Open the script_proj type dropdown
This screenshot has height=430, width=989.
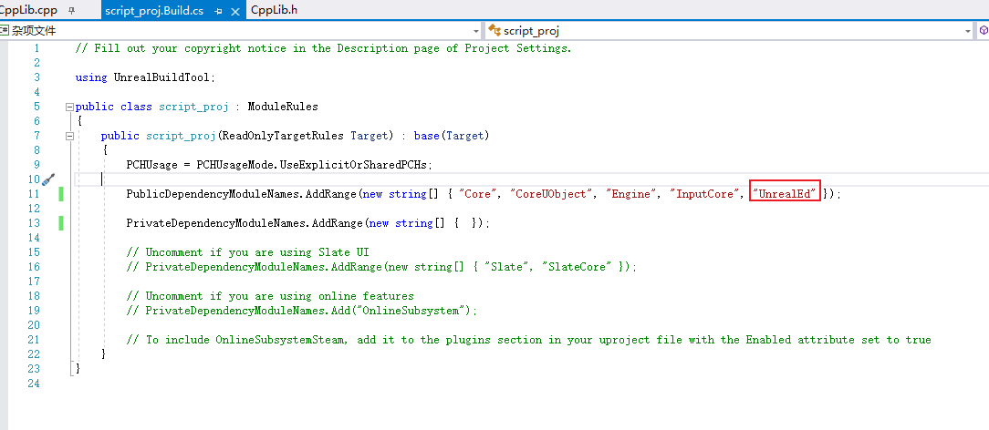click(968, 30)
